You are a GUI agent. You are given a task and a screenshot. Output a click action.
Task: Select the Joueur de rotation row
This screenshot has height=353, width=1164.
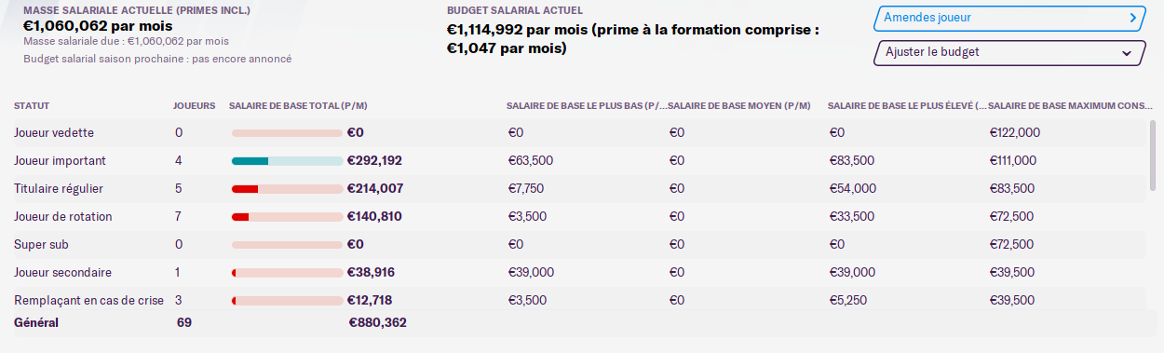[x=577, y=217]
